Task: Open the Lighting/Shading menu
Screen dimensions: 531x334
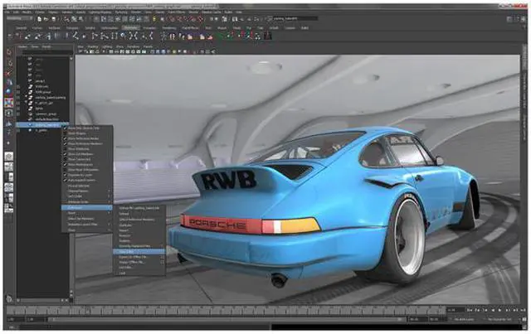Action: coord(100,12)
